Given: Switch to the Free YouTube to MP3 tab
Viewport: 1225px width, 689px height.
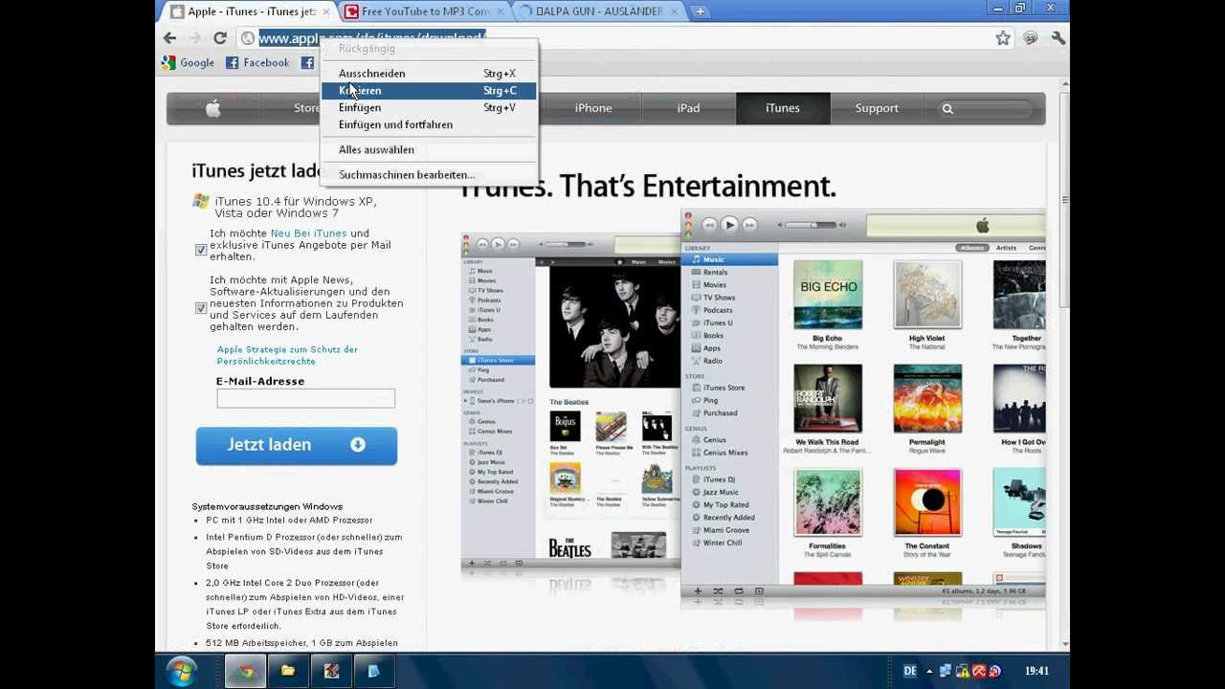Looking at the screenshot, I should pyautogui.click(x=424, y=11).
